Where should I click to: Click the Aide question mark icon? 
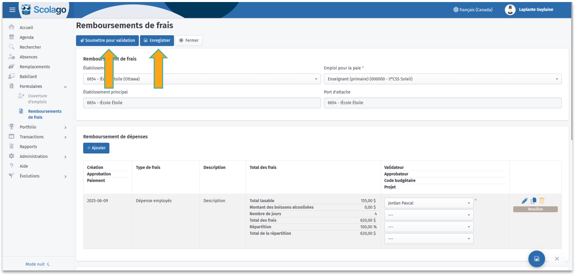(11, 166)
